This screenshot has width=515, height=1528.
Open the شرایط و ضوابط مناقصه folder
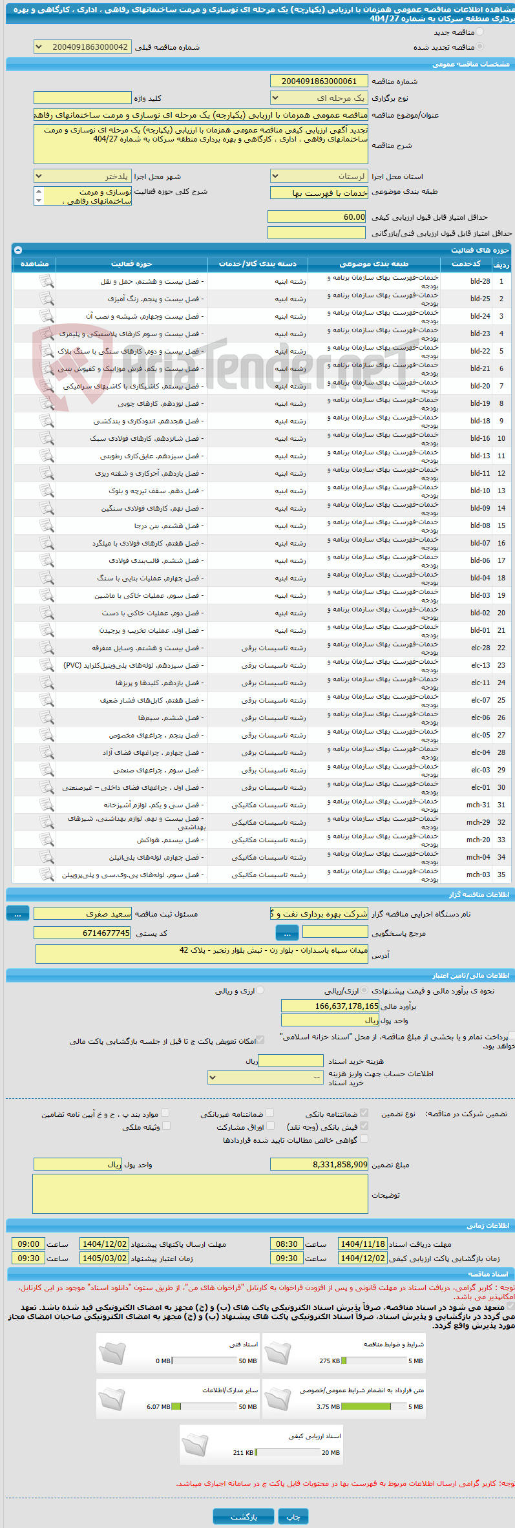(x=278, y=1353)
